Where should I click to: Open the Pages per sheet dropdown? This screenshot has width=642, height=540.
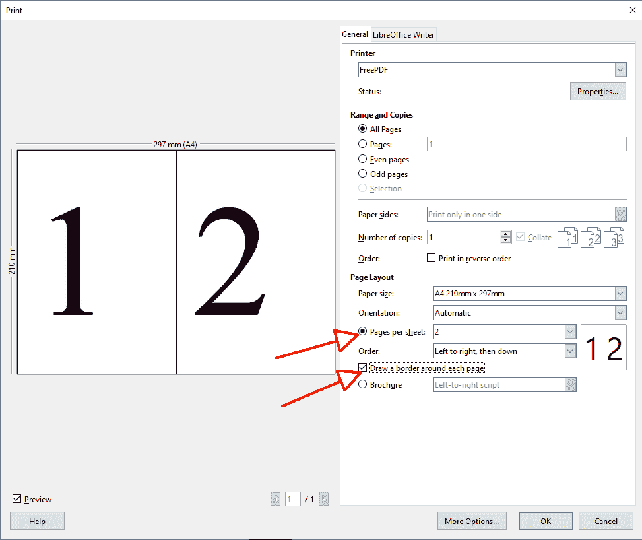click(570, 331)
